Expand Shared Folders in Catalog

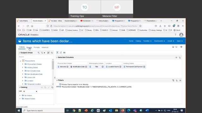20,99
